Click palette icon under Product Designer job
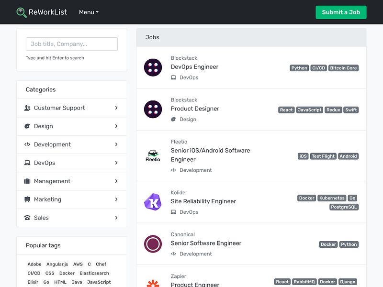The height and width of the screenshot is (287, 383). point(173,119)
